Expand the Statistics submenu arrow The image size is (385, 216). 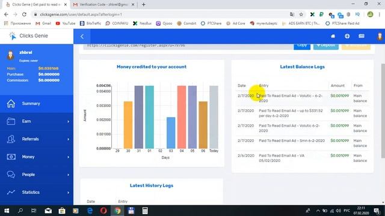(68, 193)
